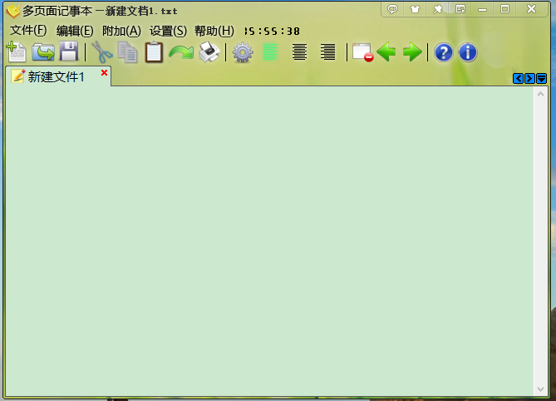Open the 附加(A) menu
556x401 pixels.
coord(121,31)
